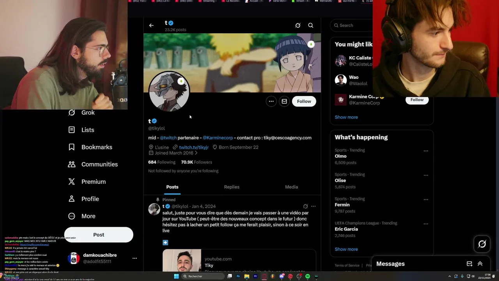499x281 pixels.
Task: Open Communities in the left sidebar
Action: click(x=93, y=164)
